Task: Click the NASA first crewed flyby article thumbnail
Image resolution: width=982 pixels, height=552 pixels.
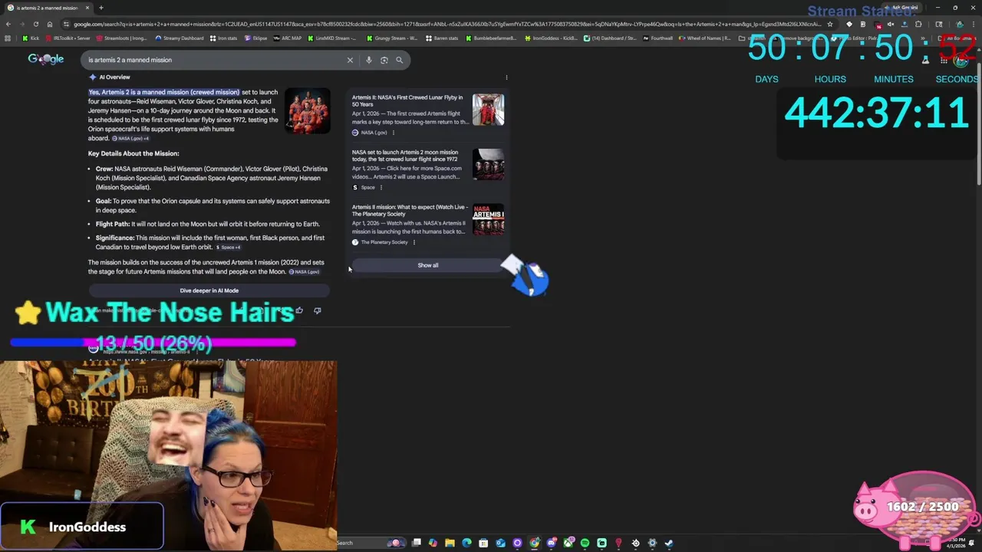Action: (x=488, y=110)
